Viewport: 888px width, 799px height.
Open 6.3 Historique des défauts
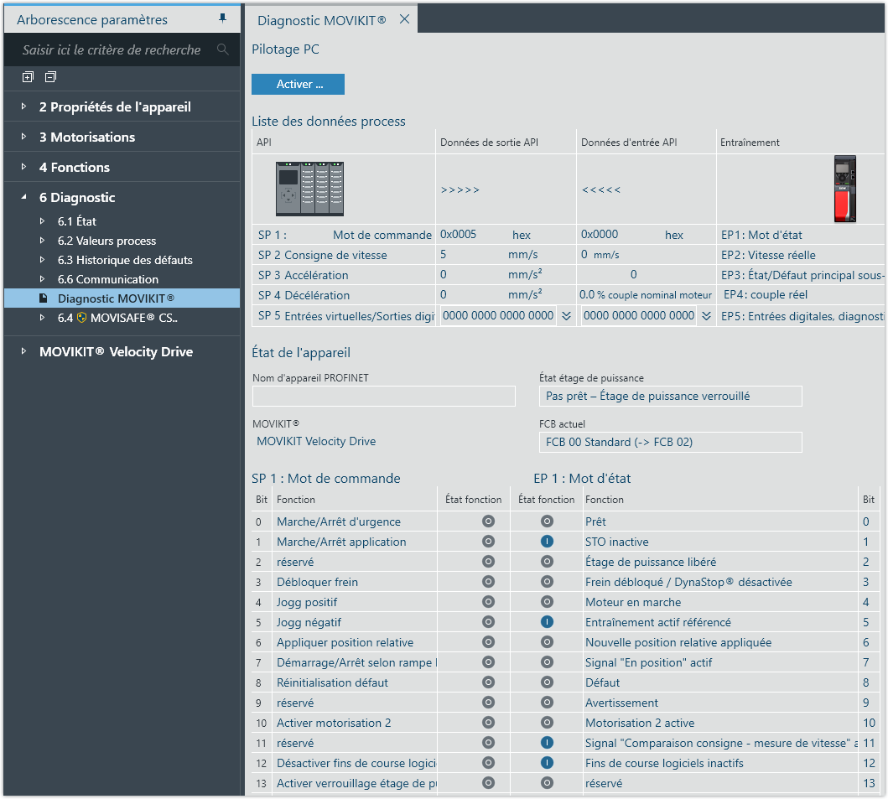point(125,260)
